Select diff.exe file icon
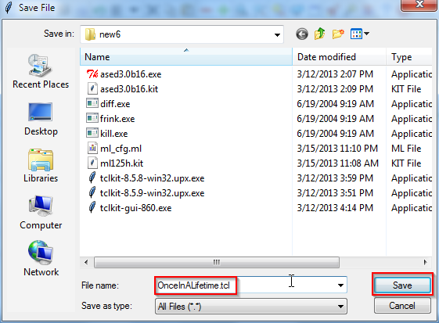This screenshot has width=439, height=323. [92, 103]
